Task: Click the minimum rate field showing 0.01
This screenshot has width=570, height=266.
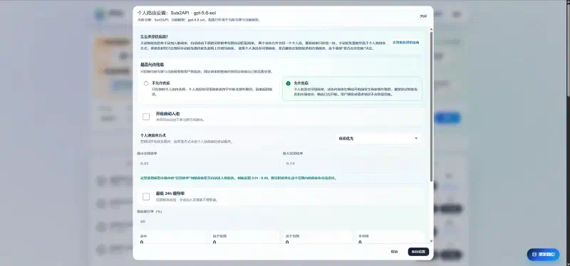Action: 208,164
